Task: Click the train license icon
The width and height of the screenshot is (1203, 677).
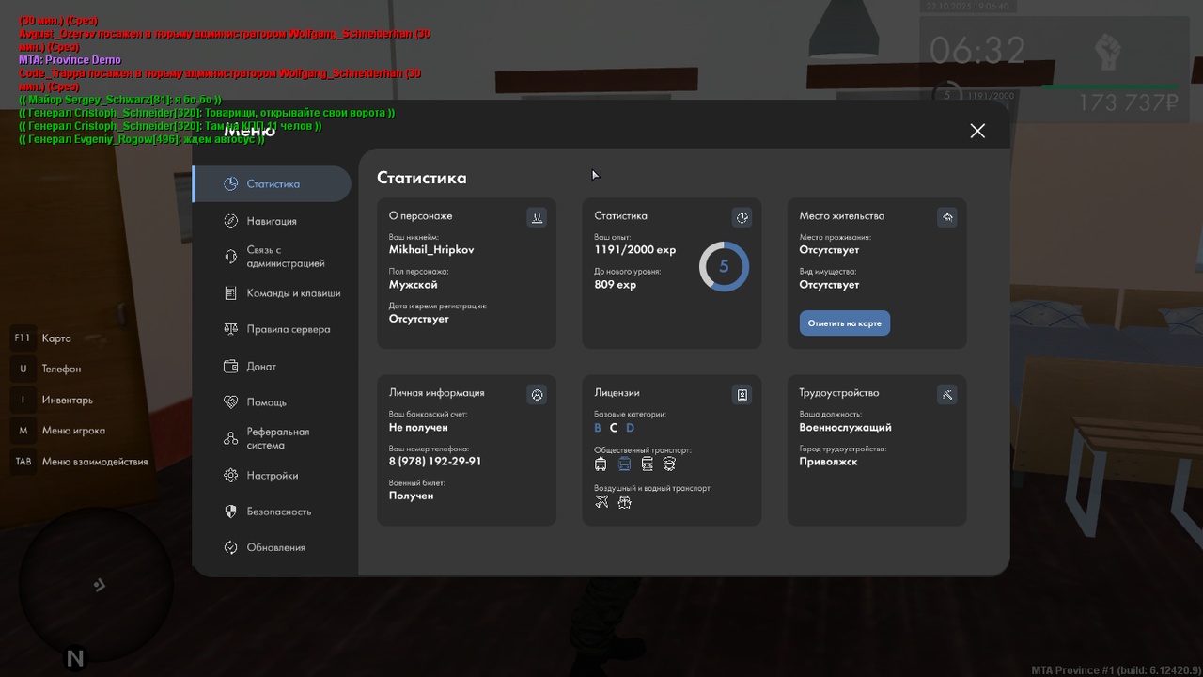Action: pyautogui.click(x=647, y=464)
